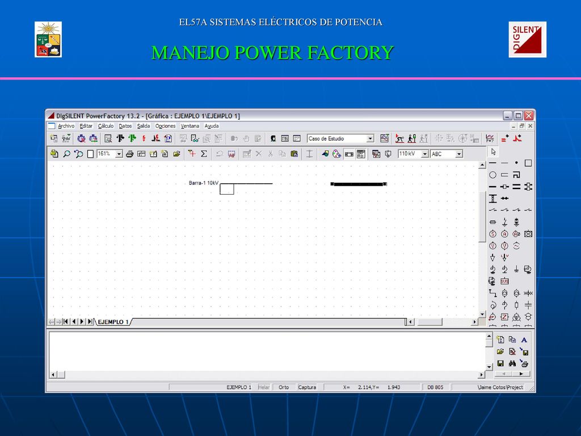
Task: Click the red plus mark-elements icon
Action: [x=192, y=153]
